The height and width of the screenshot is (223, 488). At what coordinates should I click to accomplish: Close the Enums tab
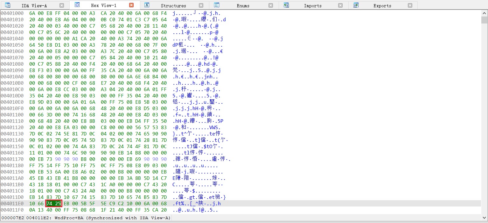coord(271,5)
